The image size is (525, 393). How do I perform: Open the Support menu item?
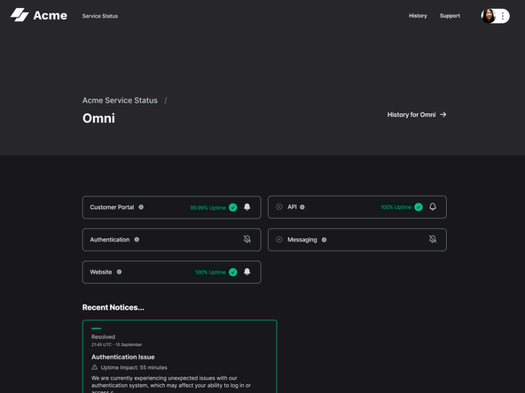(450, 16)
